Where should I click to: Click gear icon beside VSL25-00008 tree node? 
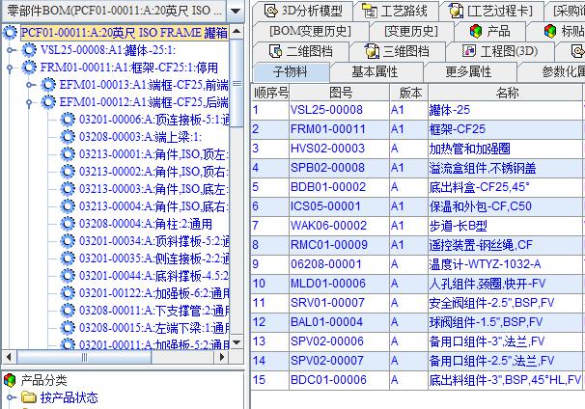(30, 49)
